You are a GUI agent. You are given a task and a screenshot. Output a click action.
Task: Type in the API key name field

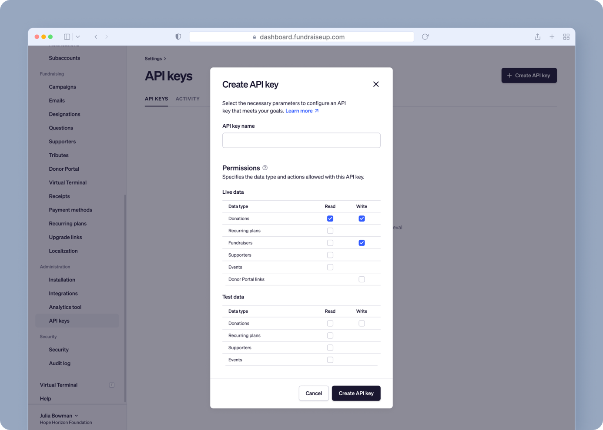click(x=301, y=140)
